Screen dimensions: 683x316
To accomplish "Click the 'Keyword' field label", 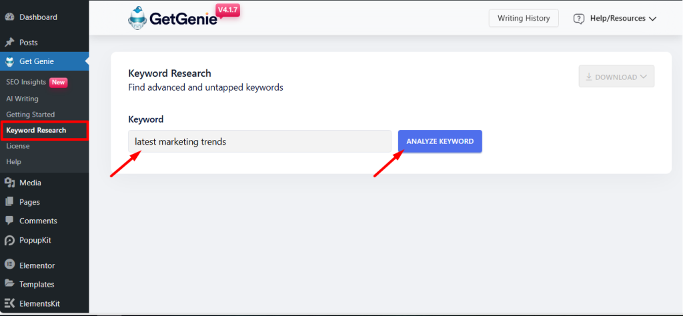I will [146, 119].
